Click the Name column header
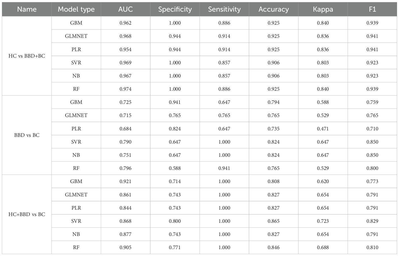399x256 pixels. (27, 9)
